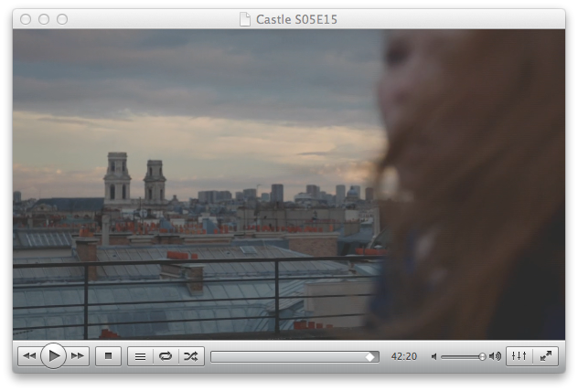
Task: Click the diamond-shaped seek handle
Action: [370, 357]
